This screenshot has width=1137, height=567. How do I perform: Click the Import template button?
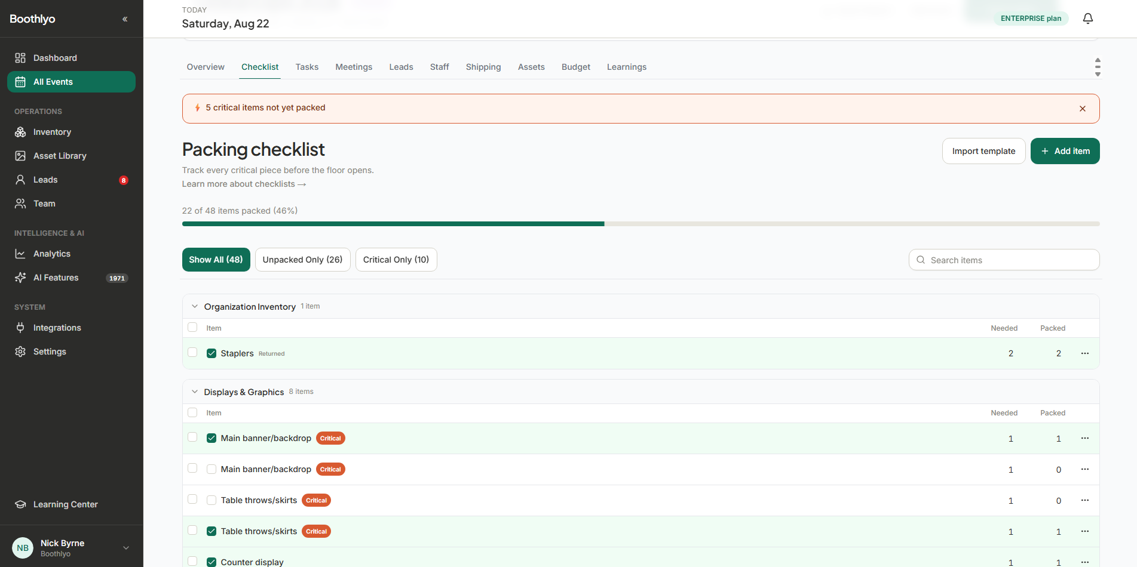[x=984, y=151]
